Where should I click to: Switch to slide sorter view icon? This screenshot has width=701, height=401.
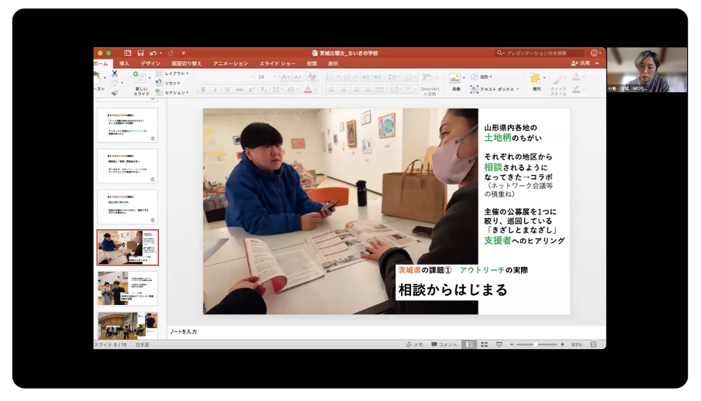pyautogui.click(x=484, y=344)
